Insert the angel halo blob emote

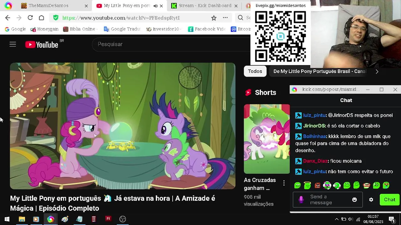[307, 186]
